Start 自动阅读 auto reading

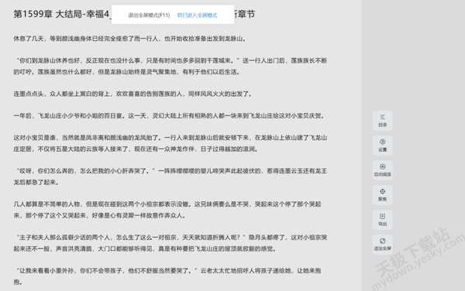(382, 170)
